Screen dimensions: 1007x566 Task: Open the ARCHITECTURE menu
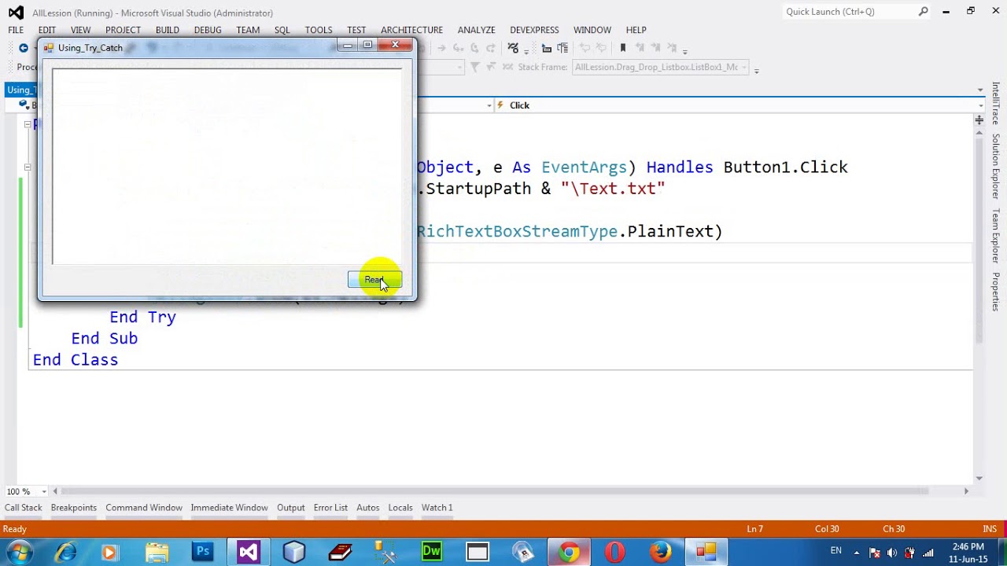click(x=411, y=30)
